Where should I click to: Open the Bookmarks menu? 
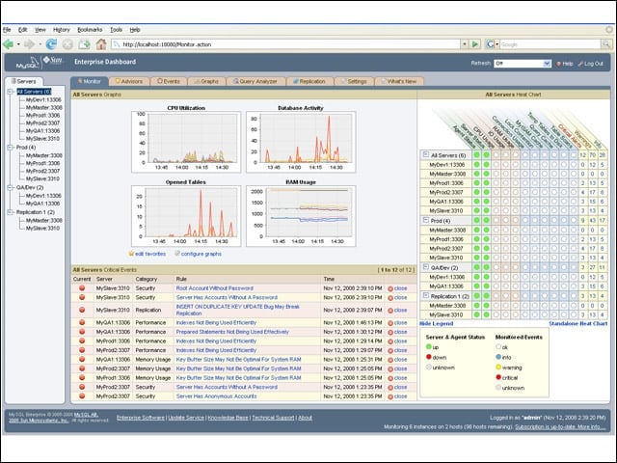(x=90, y=30)
